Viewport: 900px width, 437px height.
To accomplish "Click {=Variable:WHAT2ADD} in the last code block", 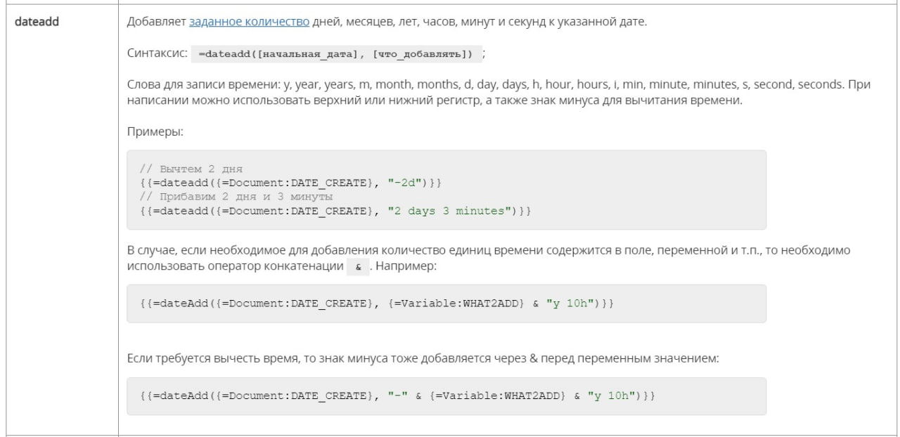I will click(496, 396).
